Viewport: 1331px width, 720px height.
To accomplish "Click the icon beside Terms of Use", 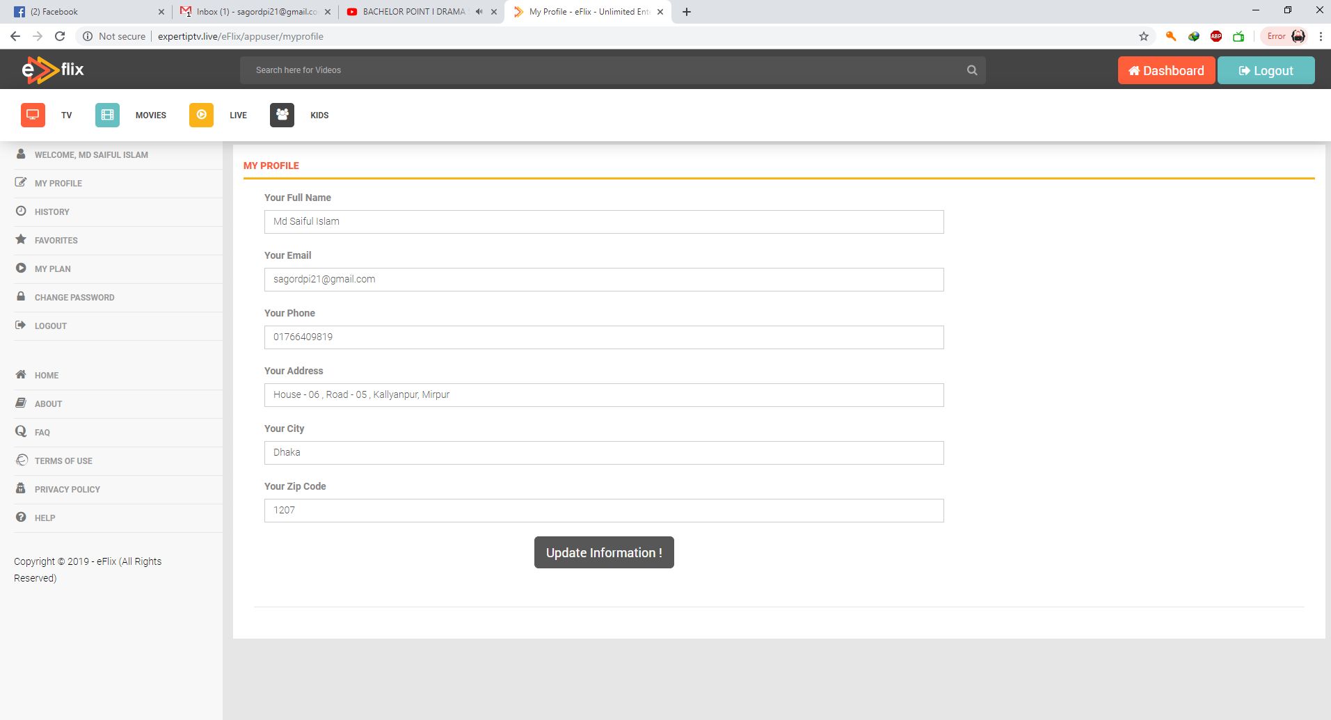I will (22, 460).
